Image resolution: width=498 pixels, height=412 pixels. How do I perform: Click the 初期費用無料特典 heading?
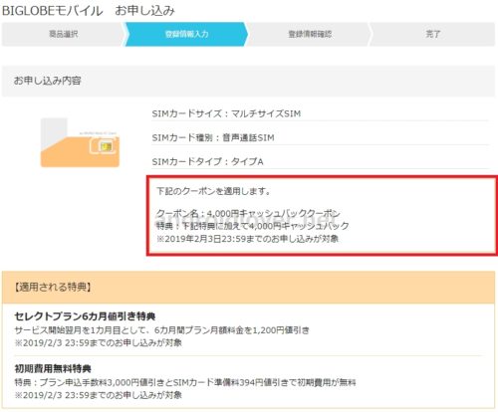(53, 368)
